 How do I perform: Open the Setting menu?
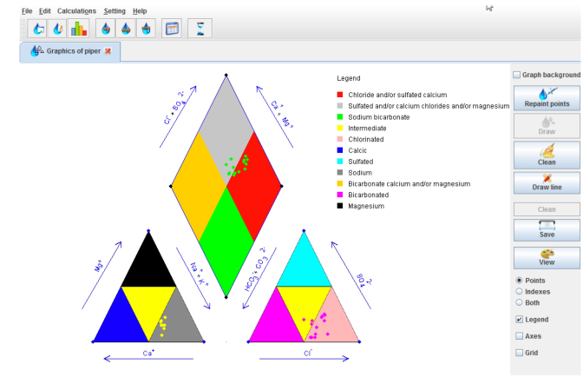click(x=115, y=10)
